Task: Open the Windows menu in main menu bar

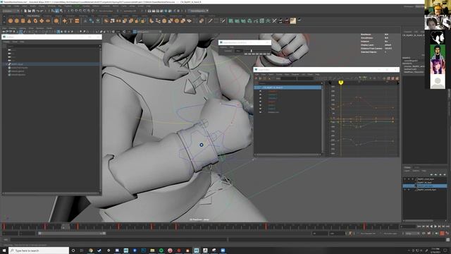Action: click(x=51, y=6)
